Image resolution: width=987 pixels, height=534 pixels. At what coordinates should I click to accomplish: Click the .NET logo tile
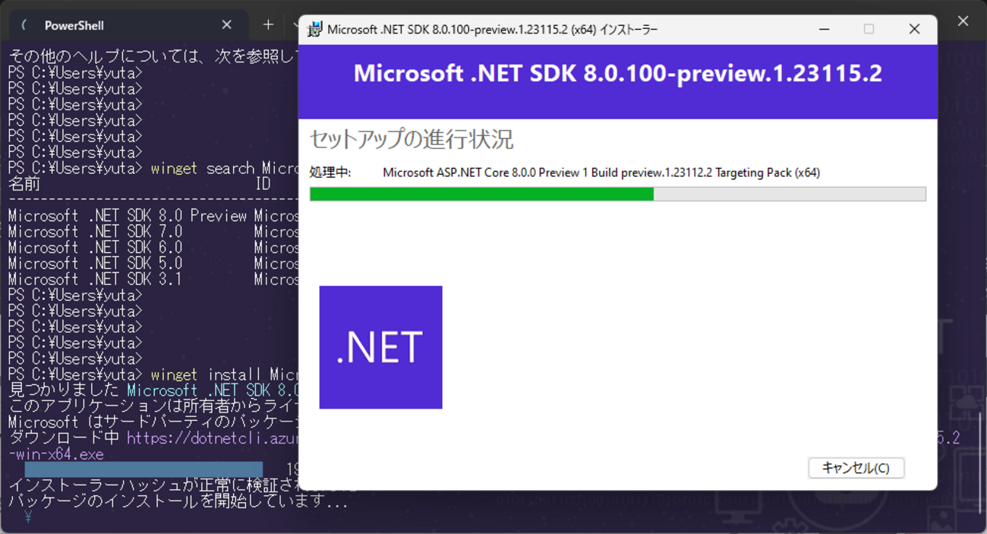(x=380, y=347)
